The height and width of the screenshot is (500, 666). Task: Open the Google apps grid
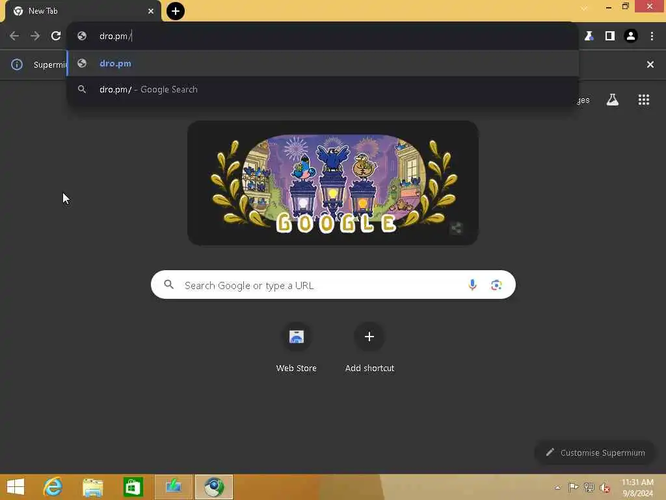coord(644,100)
